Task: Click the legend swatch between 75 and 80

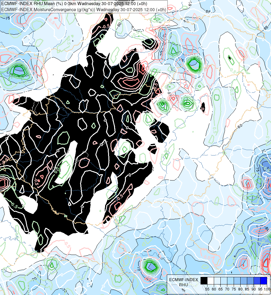Action: (237, 281)
